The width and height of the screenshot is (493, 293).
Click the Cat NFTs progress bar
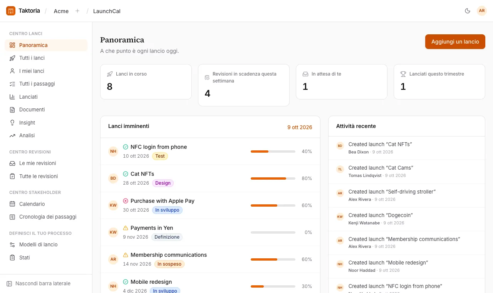point(273,178)
